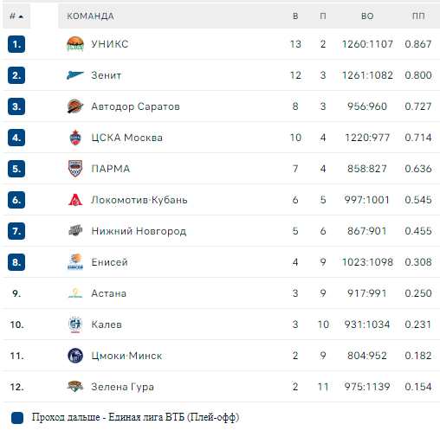440x437 pixels.
Task: Click the Локомотив-Кубань team logo
Action: click(75, 200)
